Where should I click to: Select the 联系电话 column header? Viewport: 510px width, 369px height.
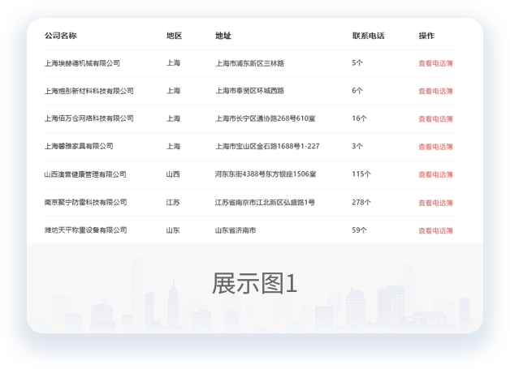pyautogui.click(x=368, y=36)
